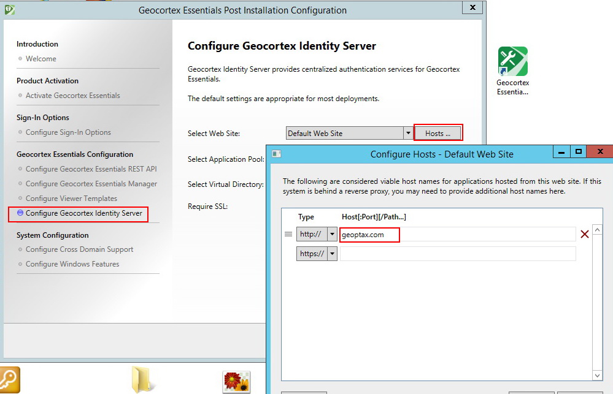
Task: Open the flower image icon on desktop
Action: (236, 382)
